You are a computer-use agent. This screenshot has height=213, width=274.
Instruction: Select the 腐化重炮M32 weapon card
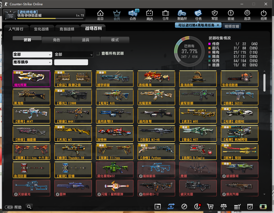[115, 170]
